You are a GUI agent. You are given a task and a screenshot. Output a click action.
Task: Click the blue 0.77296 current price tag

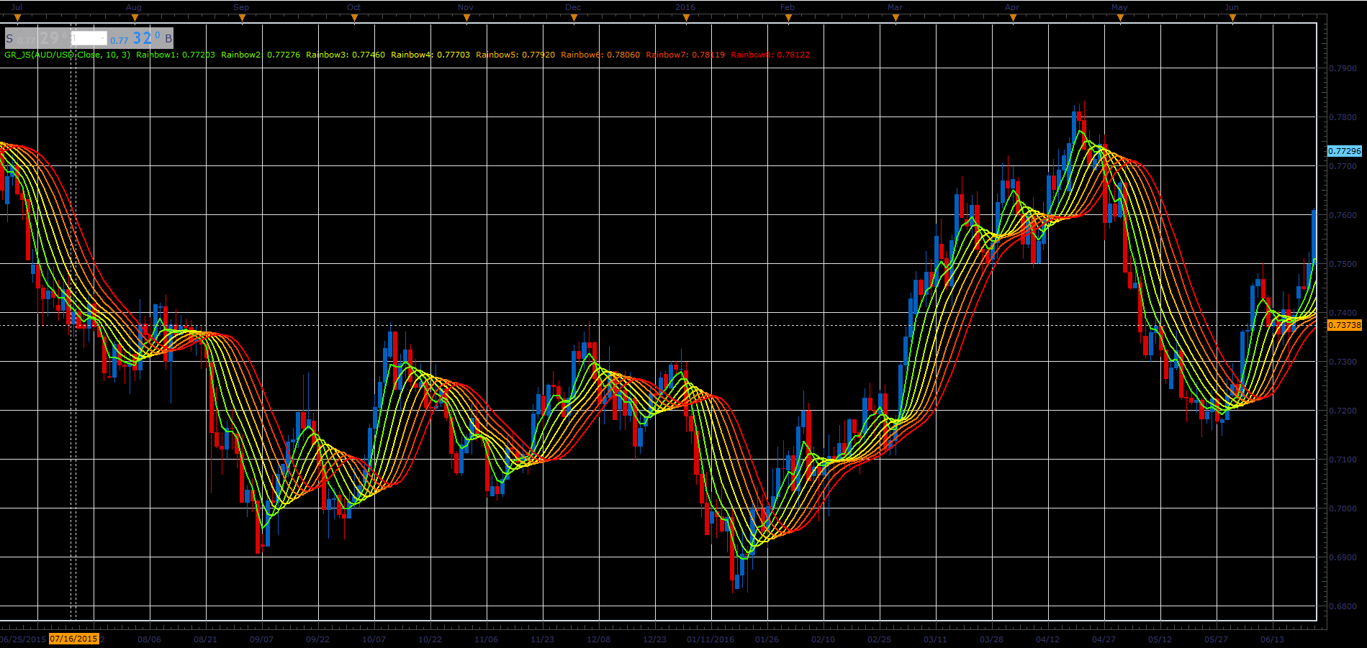click(x=1344, y=151)
